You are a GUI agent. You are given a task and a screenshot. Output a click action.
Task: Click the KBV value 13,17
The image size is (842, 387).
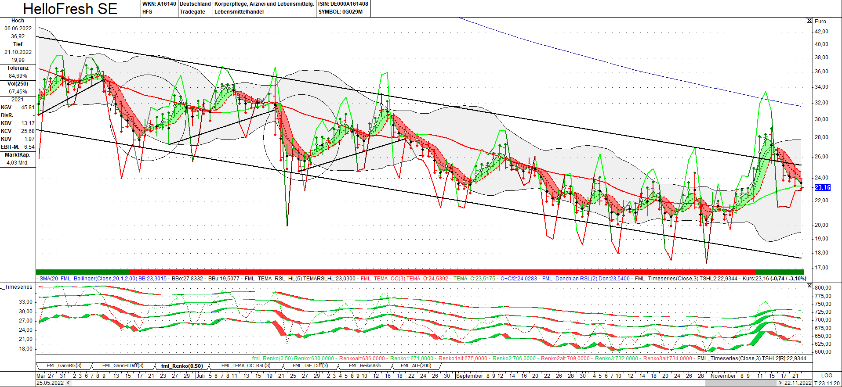point(28,123)
